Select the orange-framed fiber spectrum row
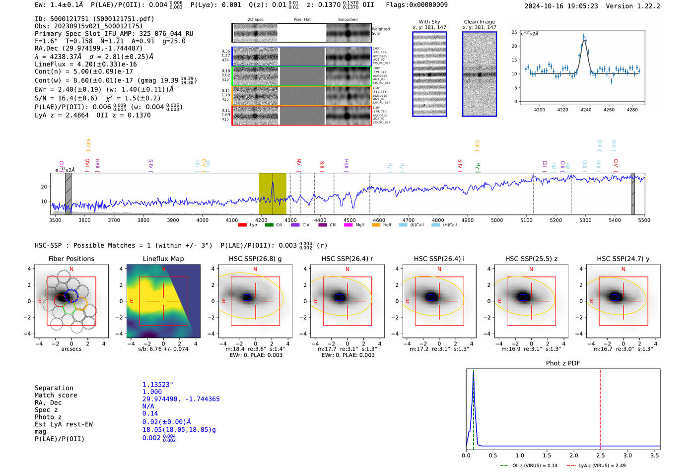Viewport: 695px width, 473px height. (301, 96)
